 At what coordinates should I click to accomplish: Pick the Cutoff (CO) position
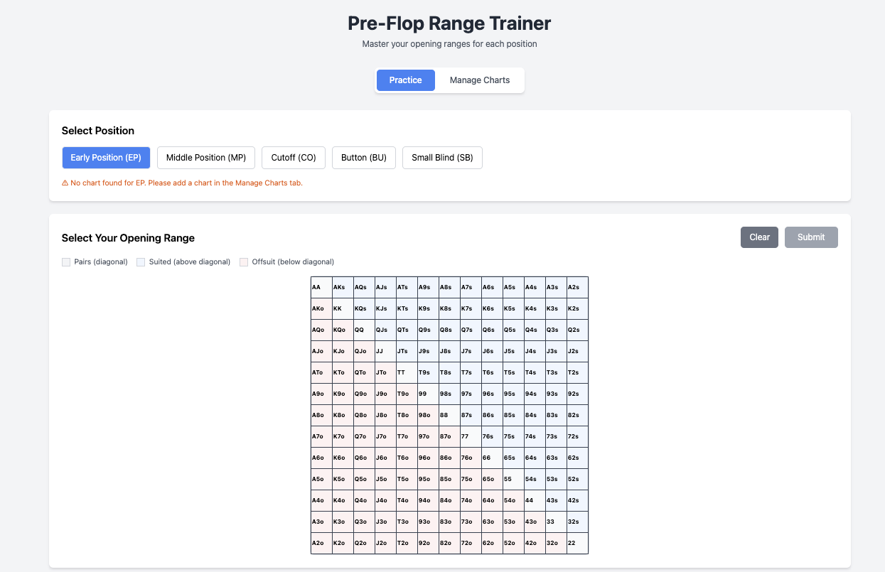point(294,158)
